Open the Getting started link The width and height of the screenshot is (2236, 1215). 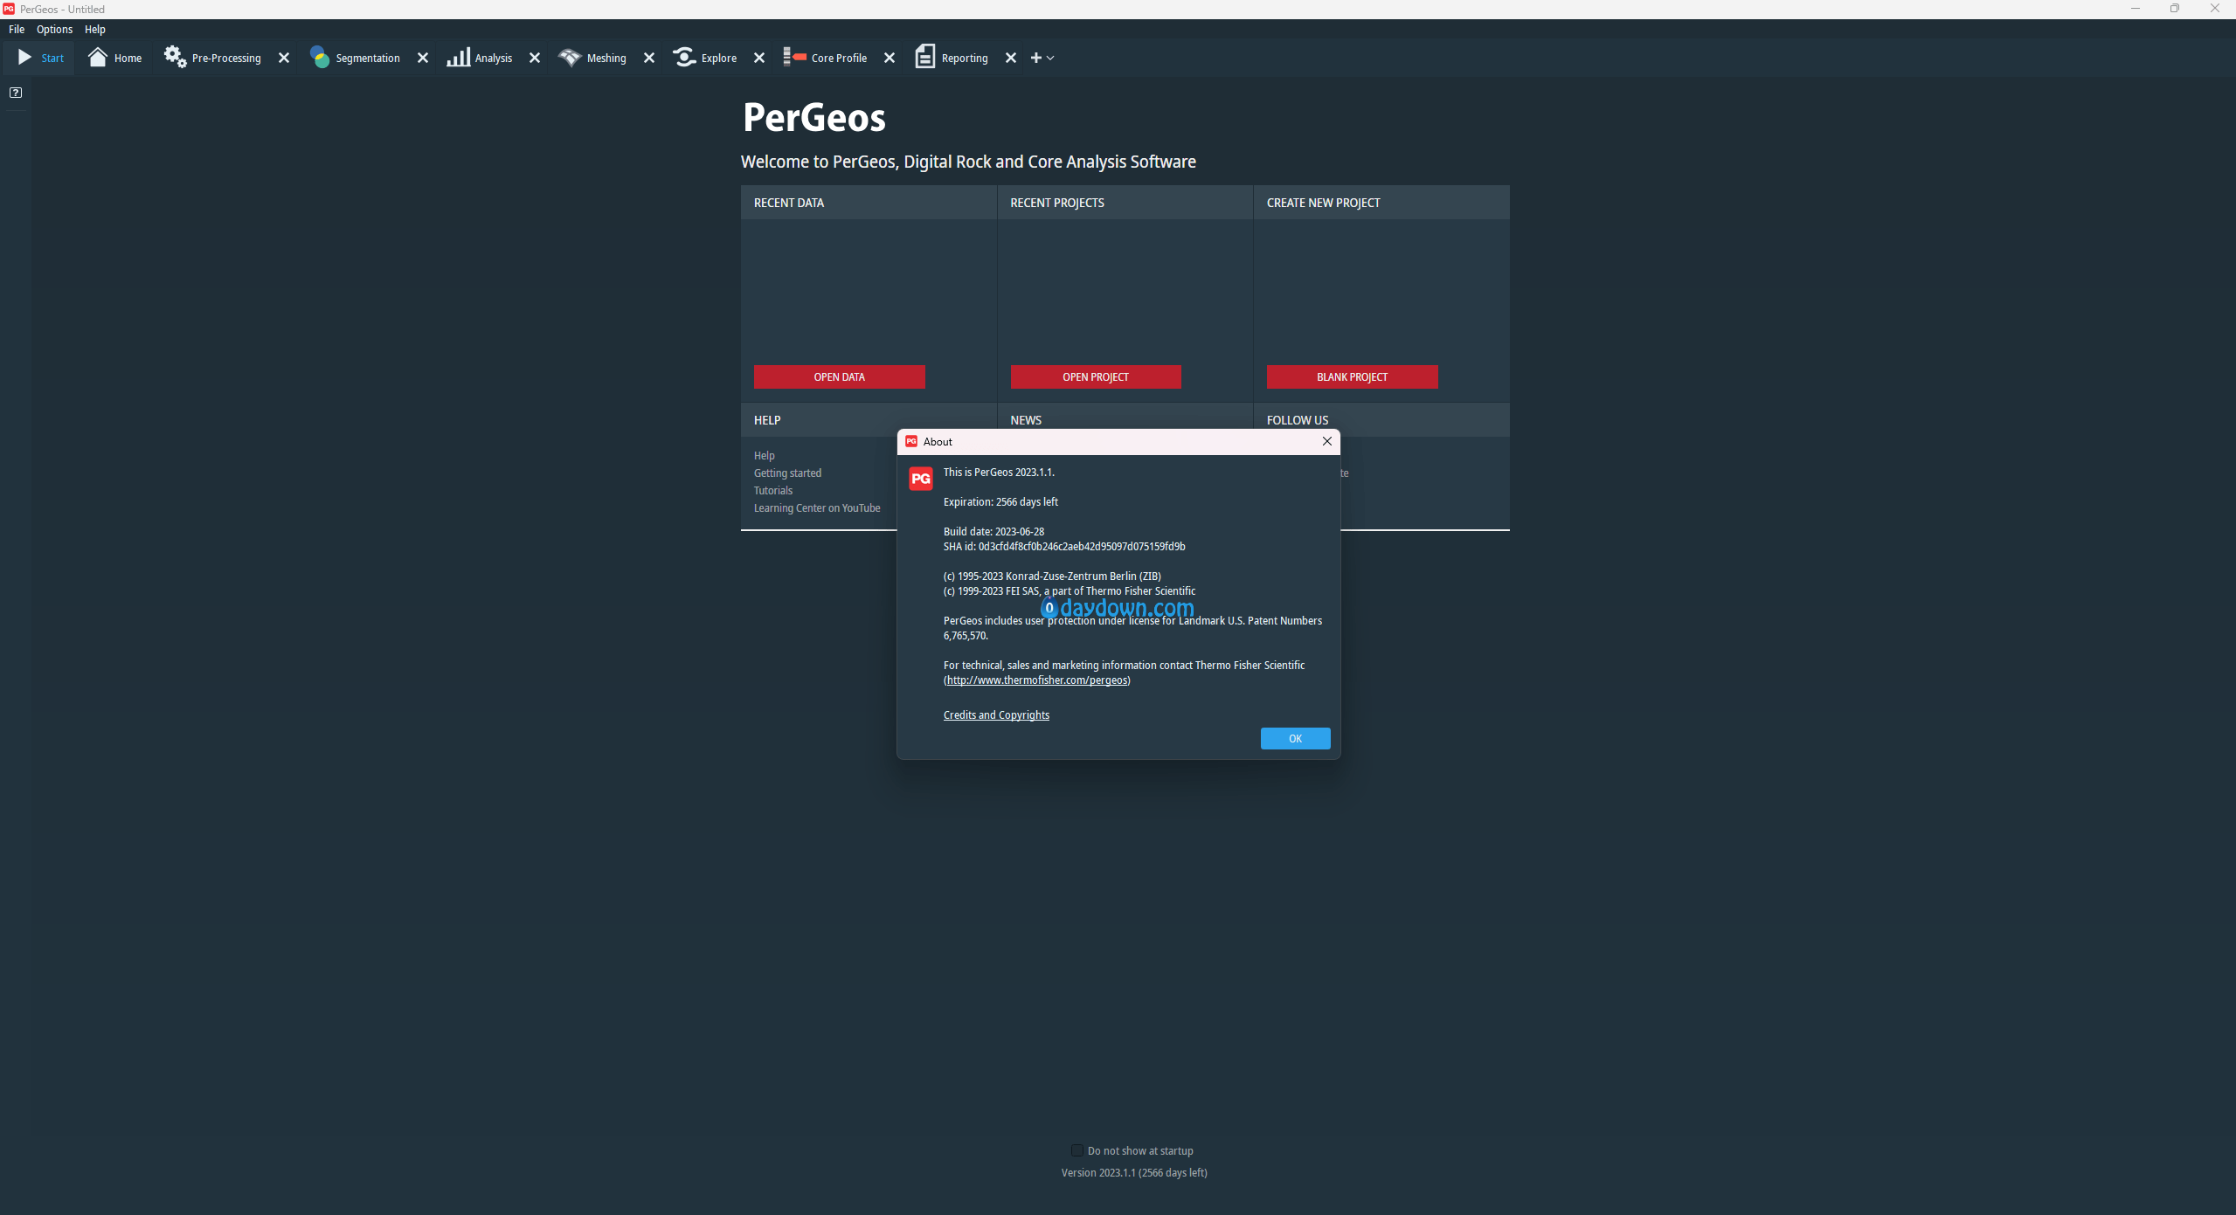(787, 473)
